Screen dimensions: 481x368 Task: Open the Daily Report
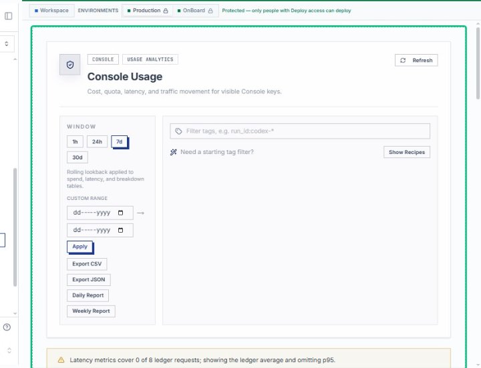point(88,295)
